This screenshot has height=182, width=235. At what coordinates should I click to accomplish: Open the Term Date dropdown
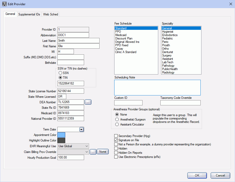(81, 129)
